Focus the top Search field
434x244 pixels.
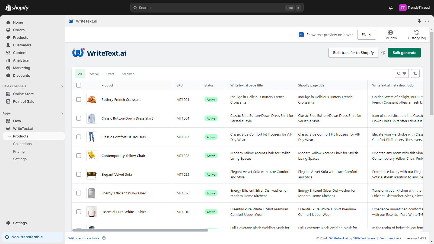click(x=217, y=8)
